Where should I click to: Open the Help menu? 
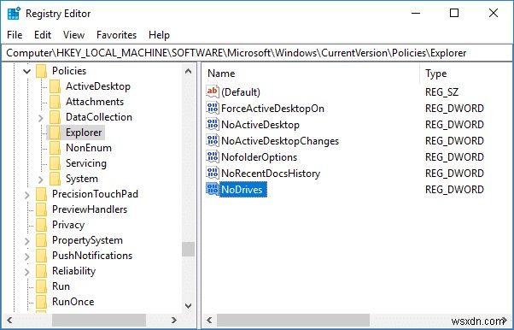159,35
